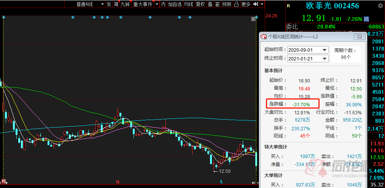The image size is (385, 188).
Task: Click the 发 toolbar button
Action: [109, 4]
